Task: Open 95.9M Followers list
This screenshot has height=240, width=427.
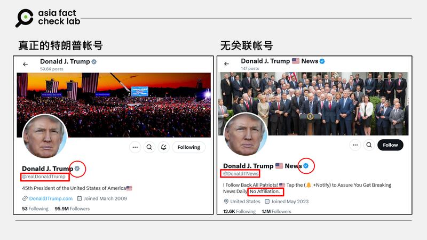Action: pos(72,209)
